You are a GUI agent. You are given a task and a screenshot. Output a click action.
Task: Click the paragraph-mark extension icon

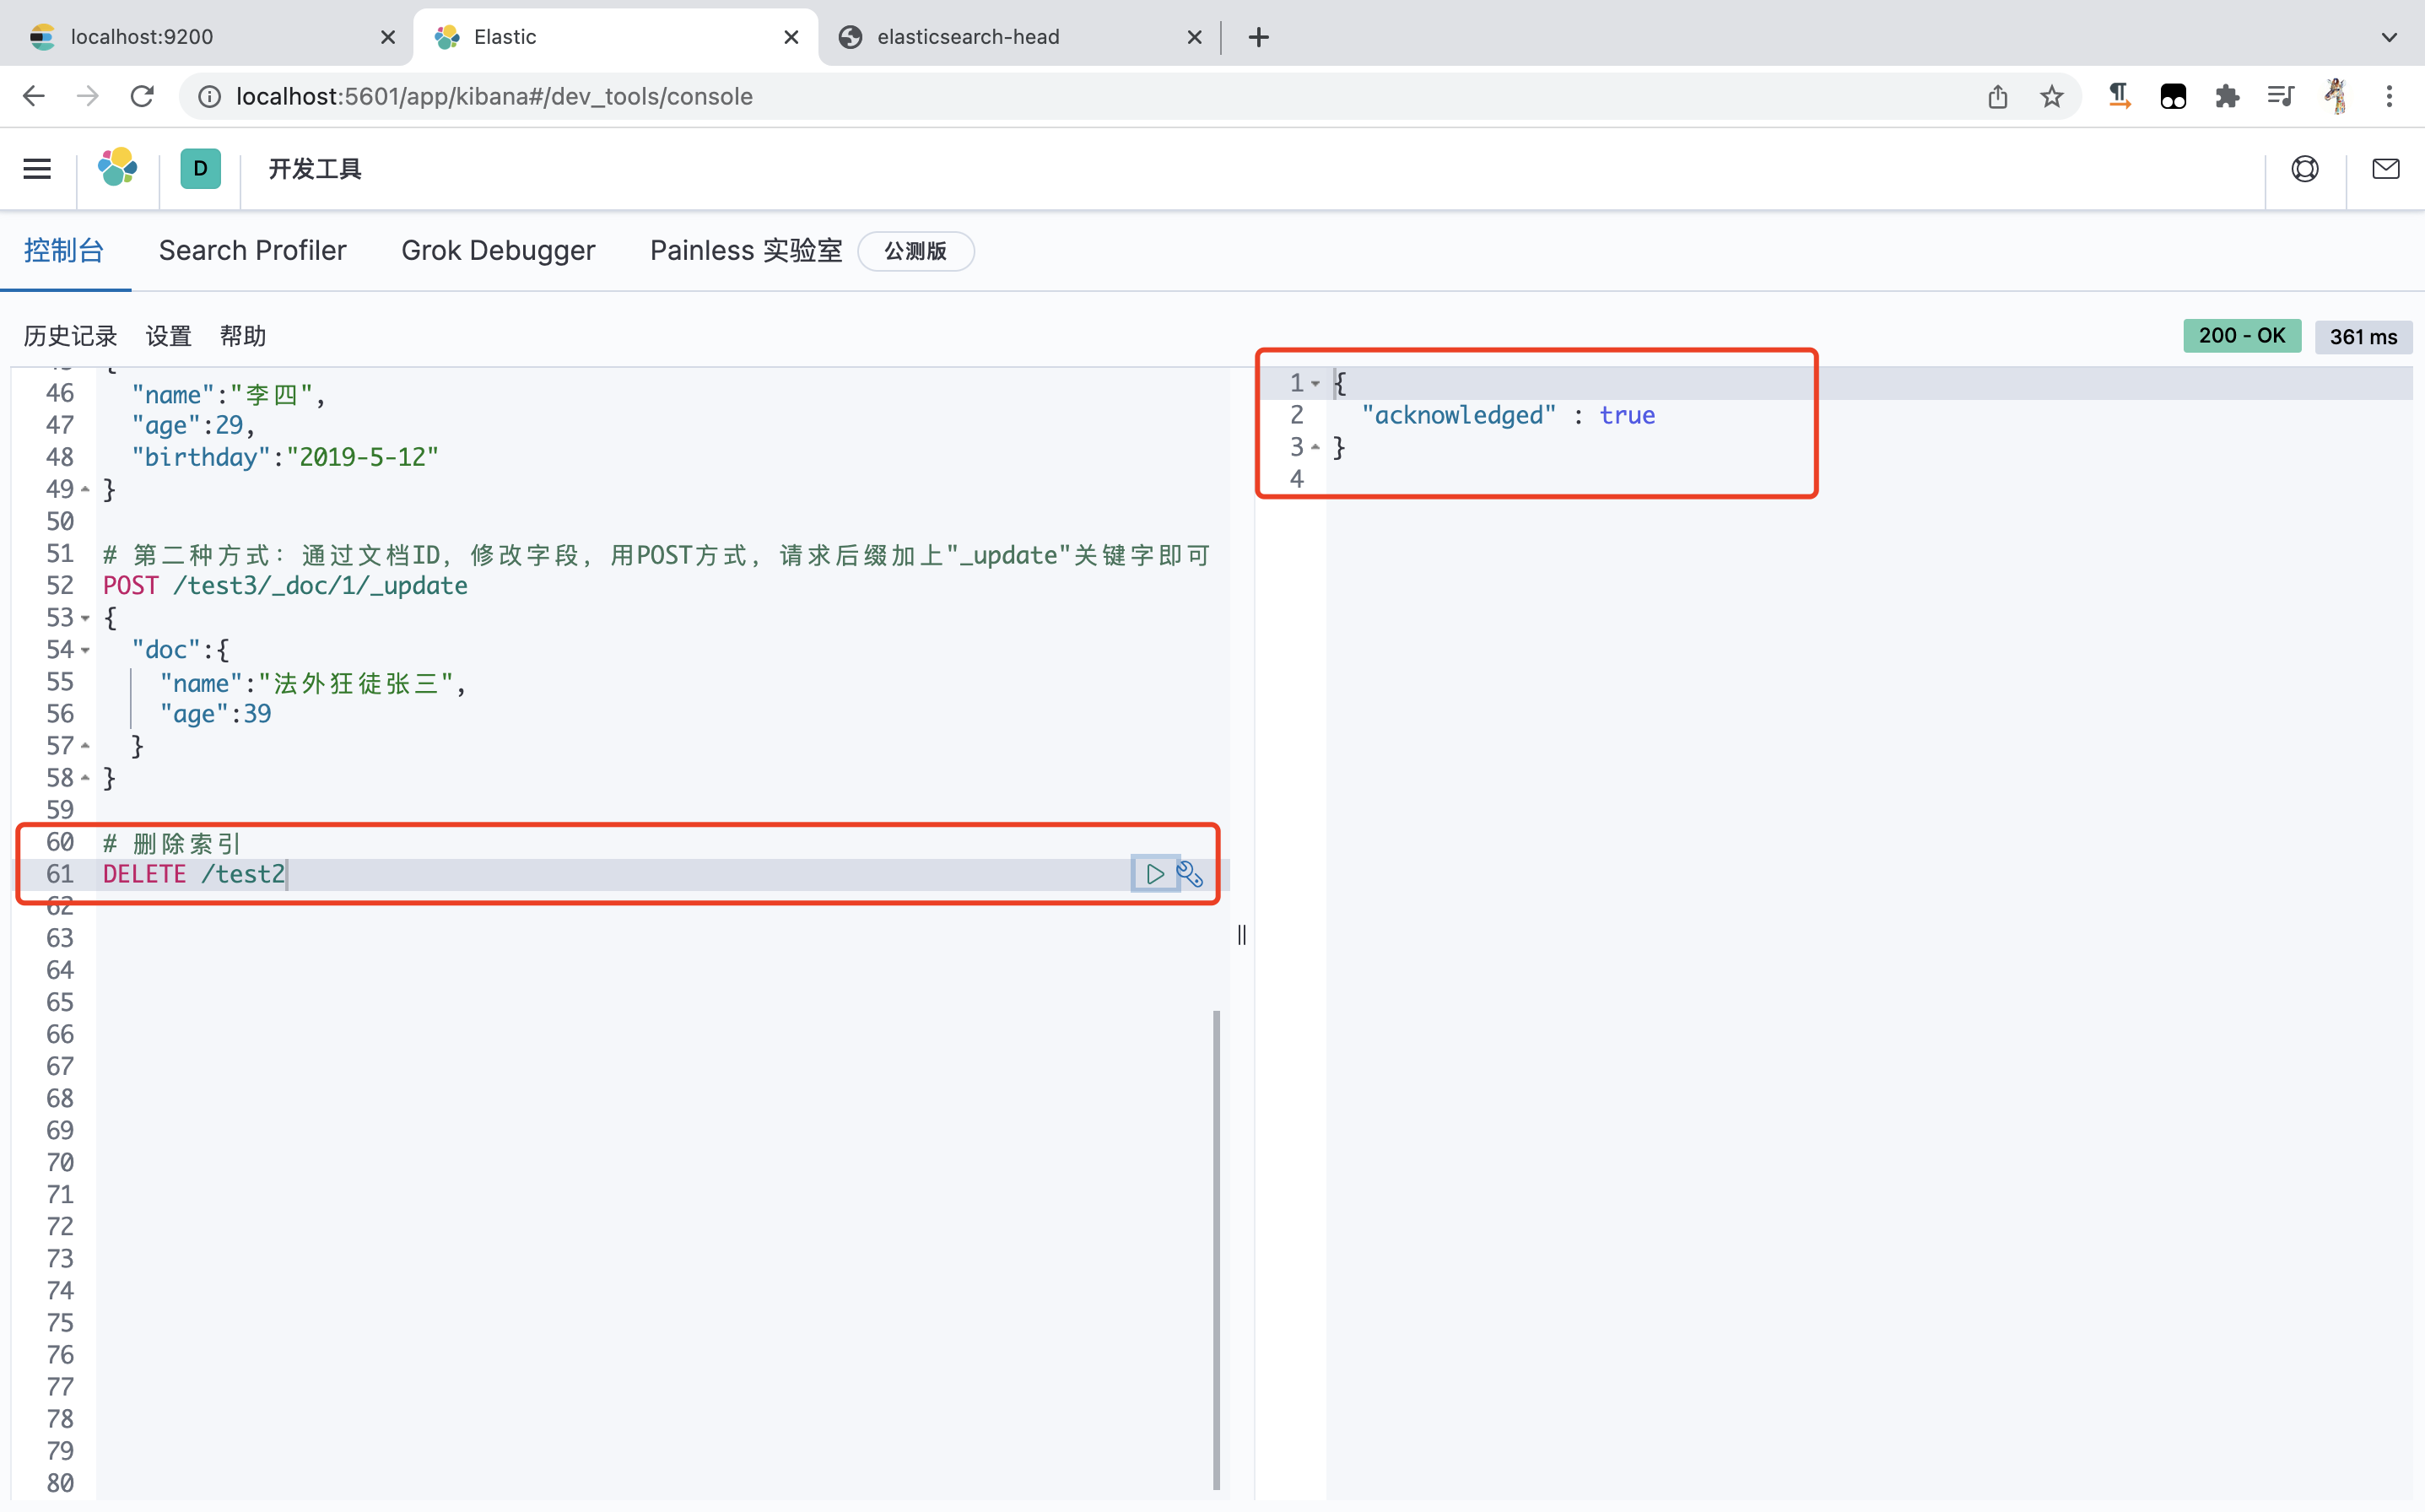tap(2119, 96)
